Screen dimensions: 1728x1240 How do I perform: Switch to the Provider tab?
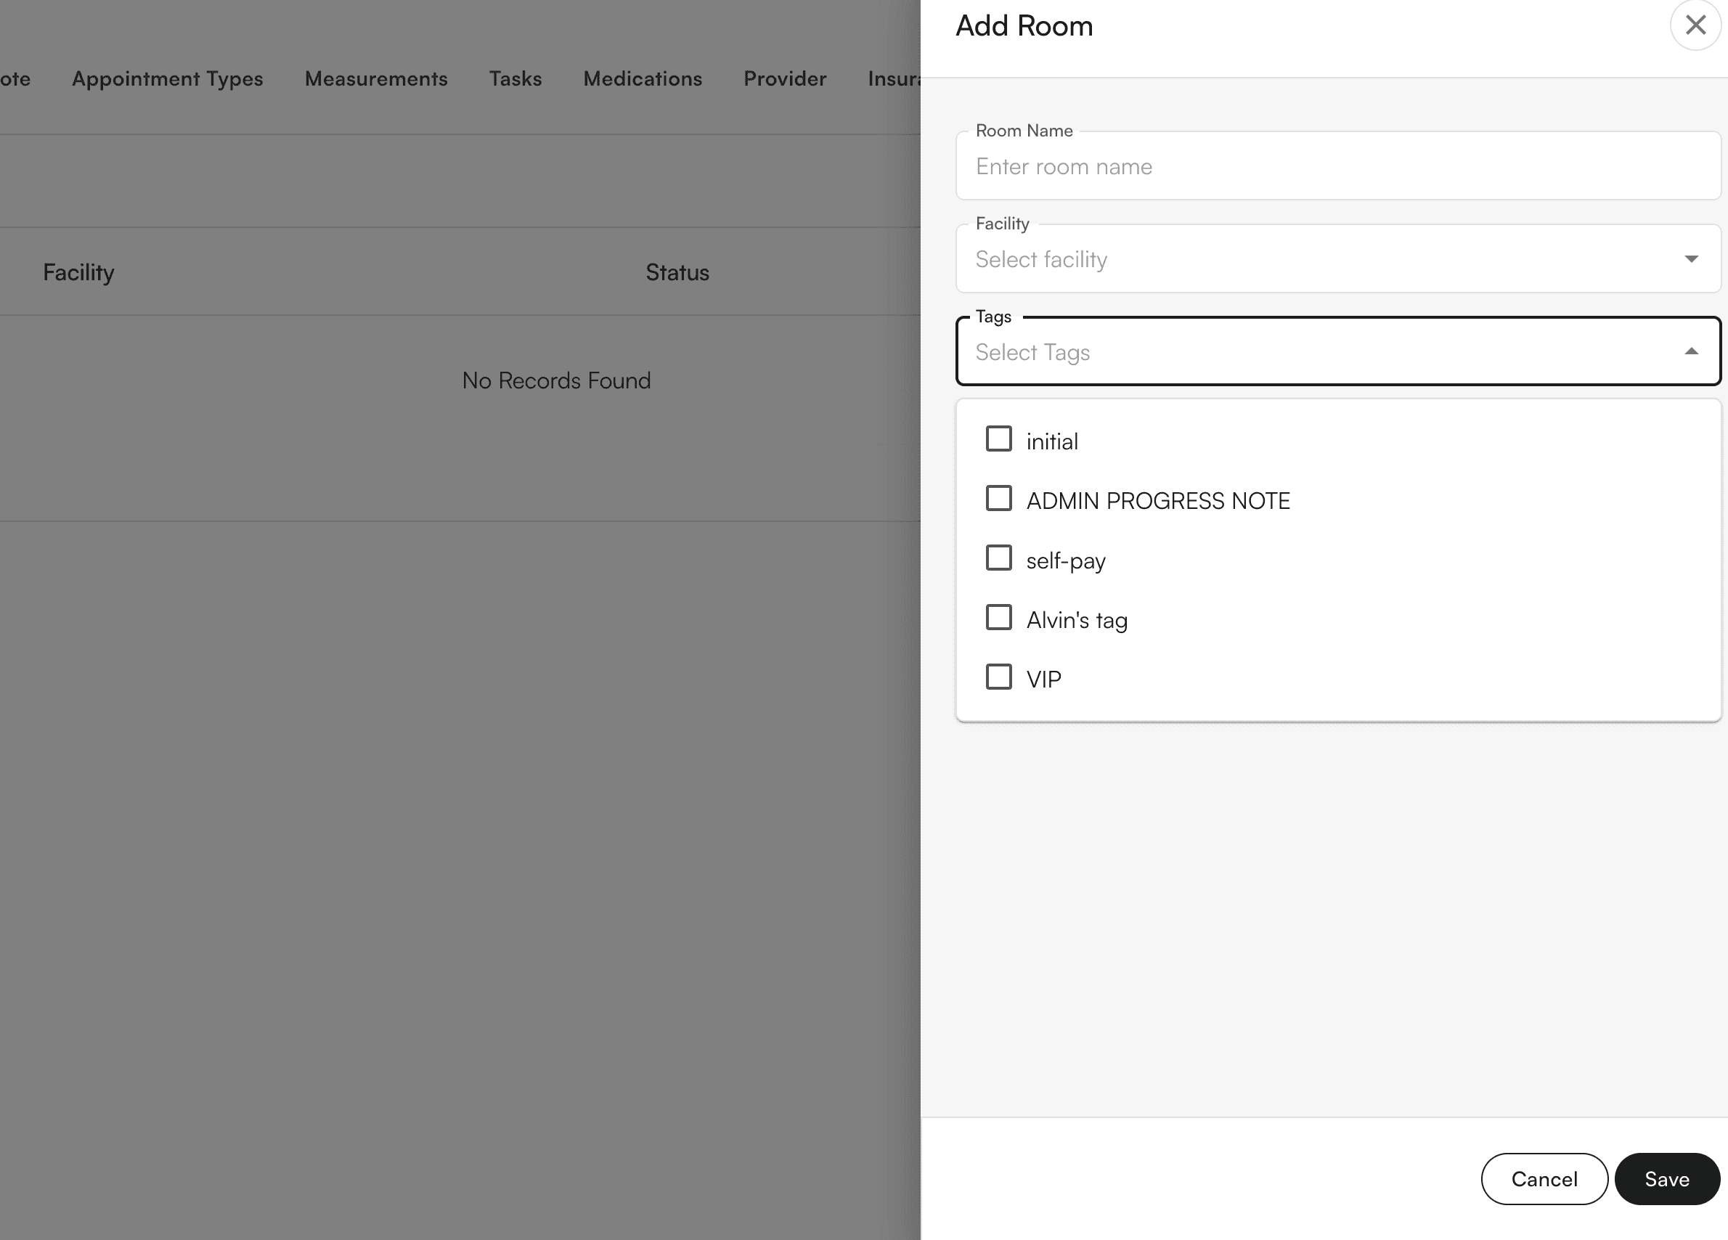[784, 78]
